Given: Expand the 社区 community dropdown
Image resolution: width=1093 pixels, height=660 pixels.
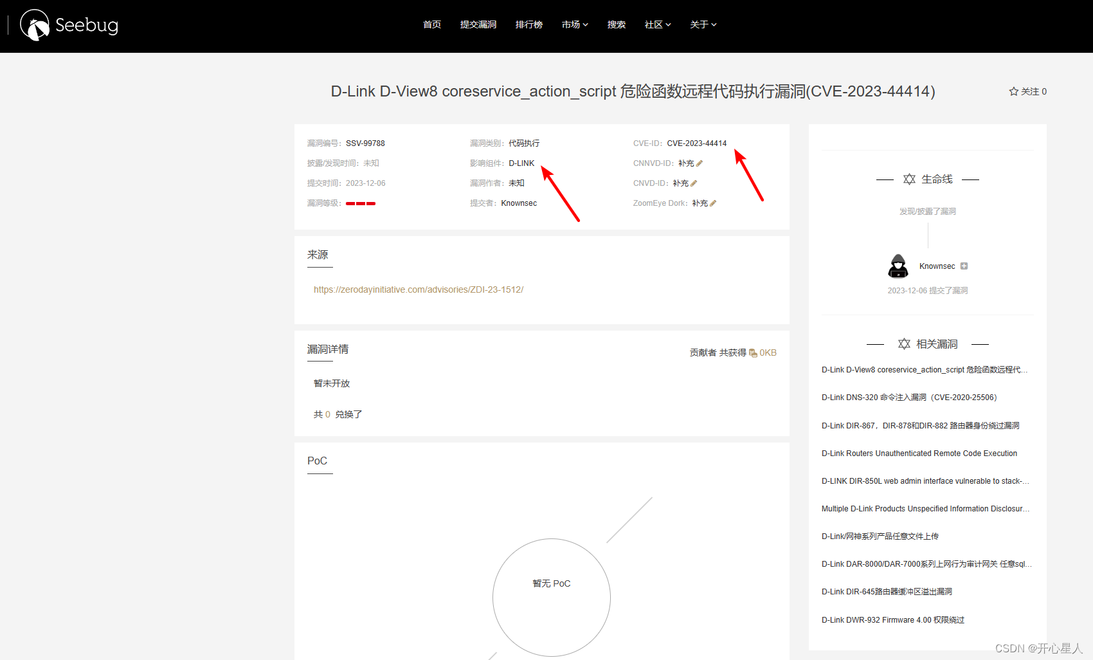Looking at the screenshot, I should (658, 24).
